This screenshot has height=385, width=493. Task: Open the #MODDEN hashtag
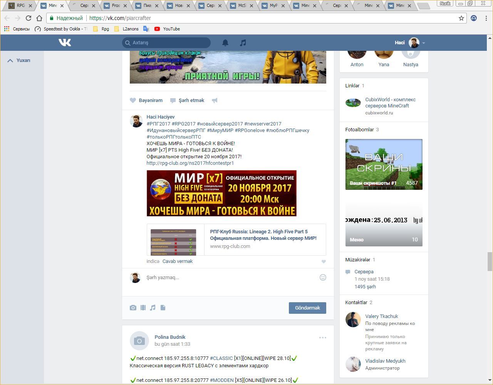(222, 380)
